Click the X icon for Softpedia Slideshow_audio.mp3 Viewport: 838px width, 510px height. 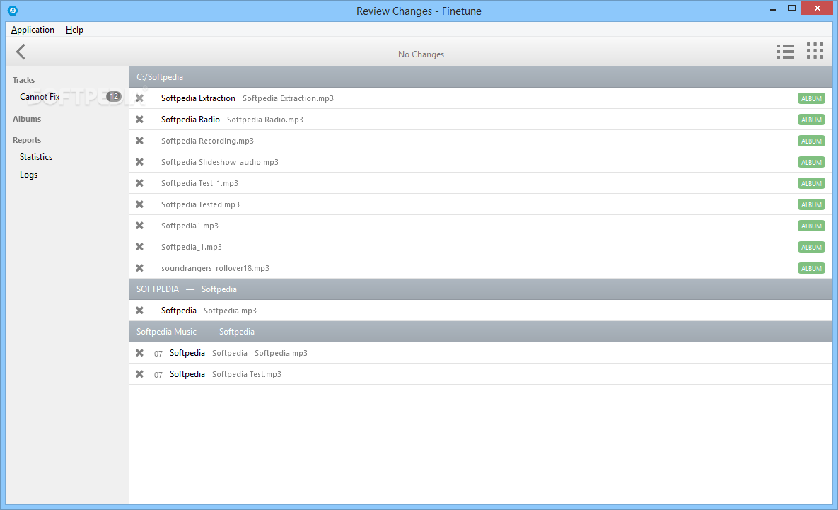click(x=139, y=162)
